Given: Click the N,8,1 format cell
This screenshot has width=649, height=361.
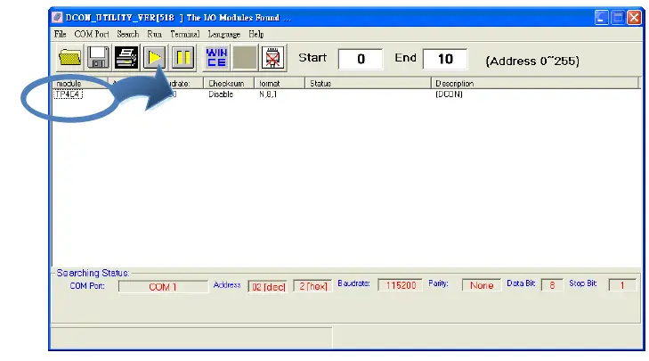Looking at the screenshot, I should 268,94.
